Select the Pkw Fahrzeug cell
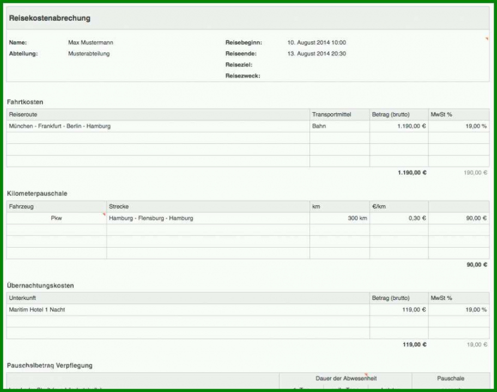Screen dimensions: 497x392 pos(57,218)
